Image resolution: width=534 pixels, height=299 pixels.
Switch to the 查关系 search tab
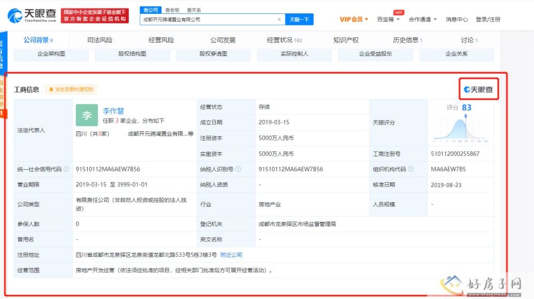pyautogui.click(x=194, y=10)
